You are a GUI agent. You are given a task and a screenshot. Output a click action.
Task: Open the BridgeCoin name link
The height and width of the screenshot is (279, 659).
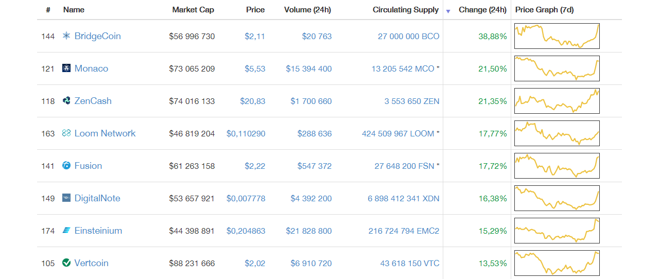(x=98, y=36)
